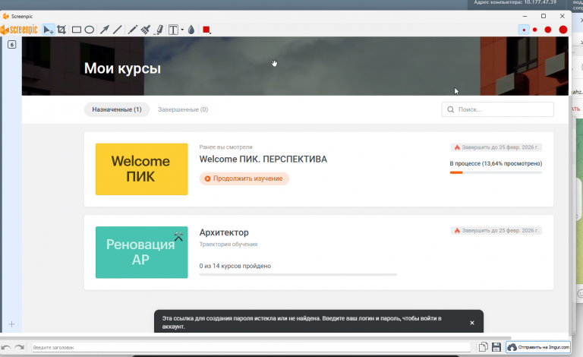The width and height of the screenshot is (583, 357).
Task: Click the title input field
Action: pos(251,347)
